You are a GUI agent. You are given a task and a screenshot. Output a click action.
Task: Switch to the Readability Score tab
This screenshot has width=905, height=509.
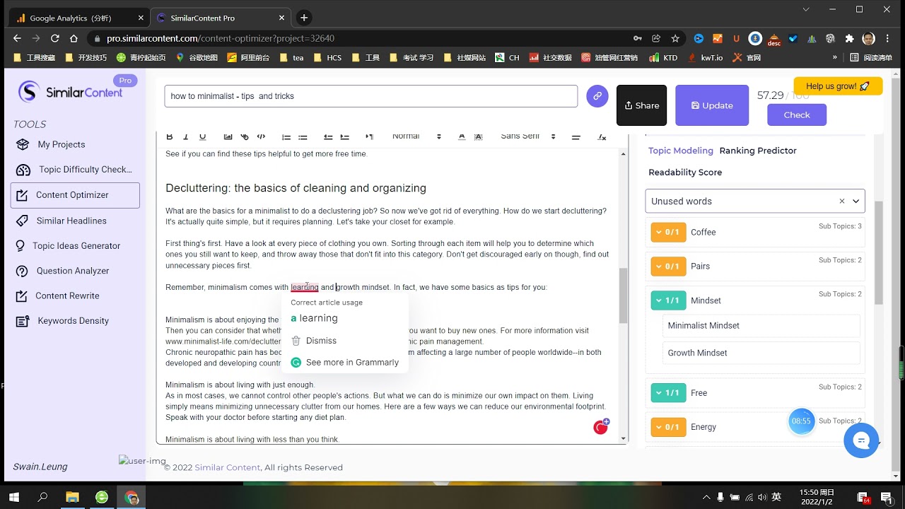(x=685, y=172)
